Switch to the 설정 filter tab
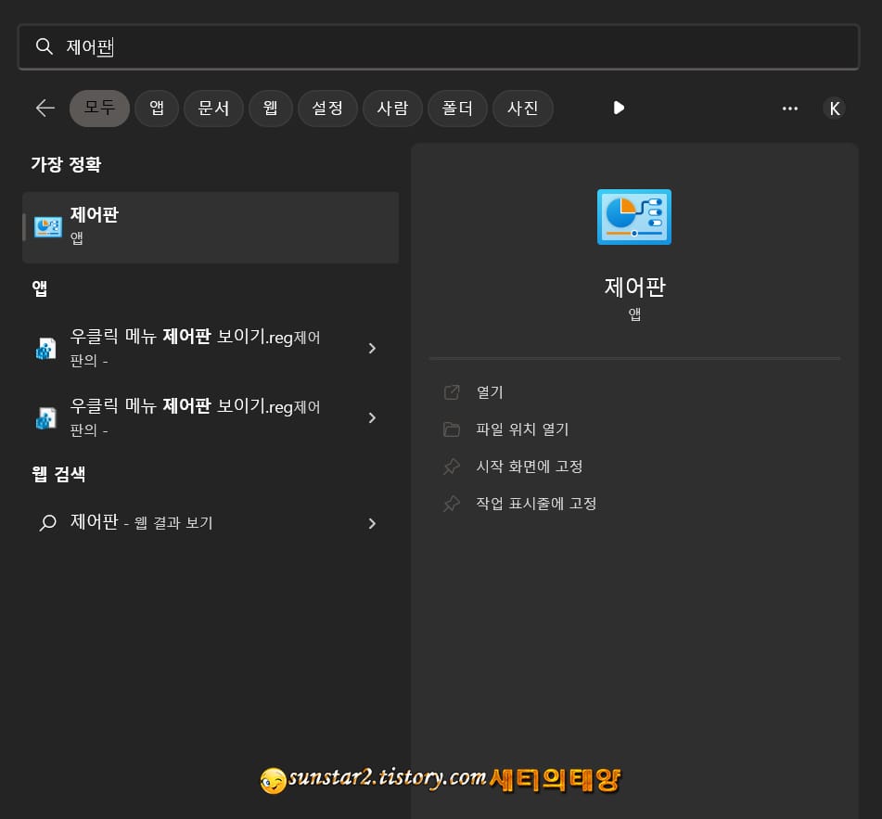This screenshot has height=819, width=882. click(327, 108)
